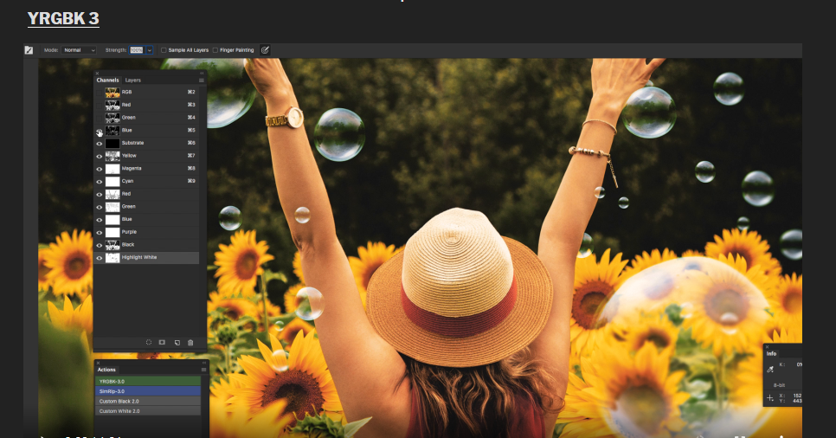
Task: Enable the Finger Painting checkbox
Action: coord(215,50)
